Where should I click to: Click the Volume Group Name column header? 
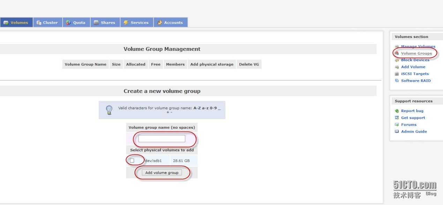[x=85, y=64]
